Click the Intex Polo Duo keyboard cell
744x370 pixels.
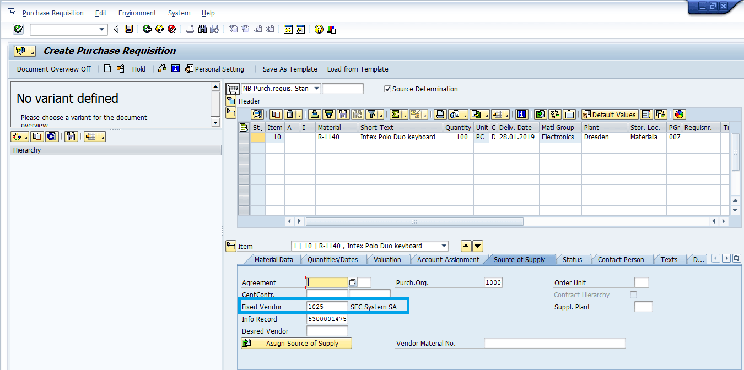click(401, 137)
